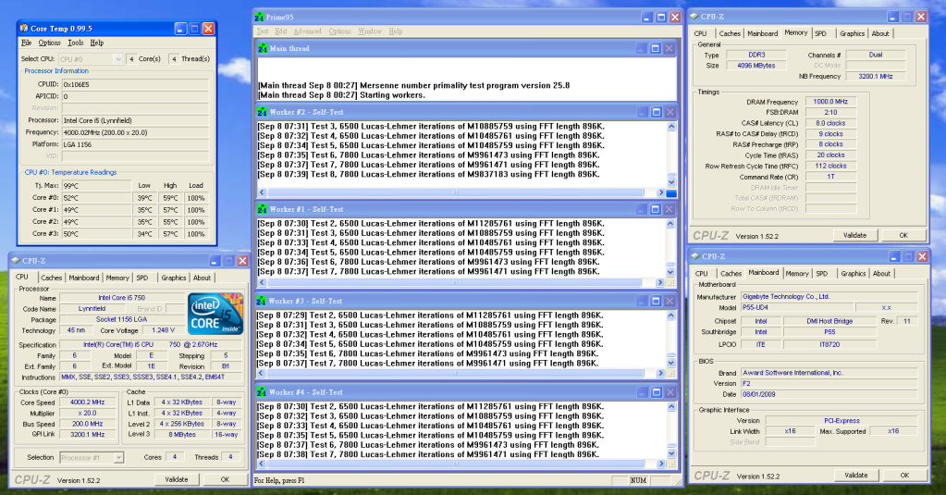Click the Prime95 title bar icon
The width and height of the screenshot is (946, 495).
(260, 18)
